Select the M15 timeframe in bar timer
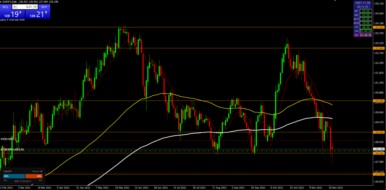The width and height of the screenshot is (386, 190). tap(356, 19)
